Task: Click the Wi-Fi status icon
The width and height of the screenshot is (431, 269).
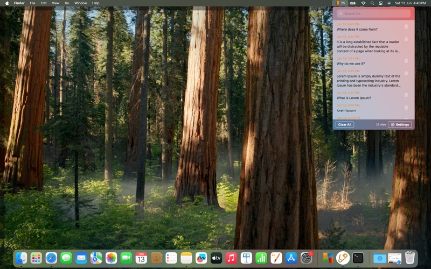Action: click(x=363, y=3)
